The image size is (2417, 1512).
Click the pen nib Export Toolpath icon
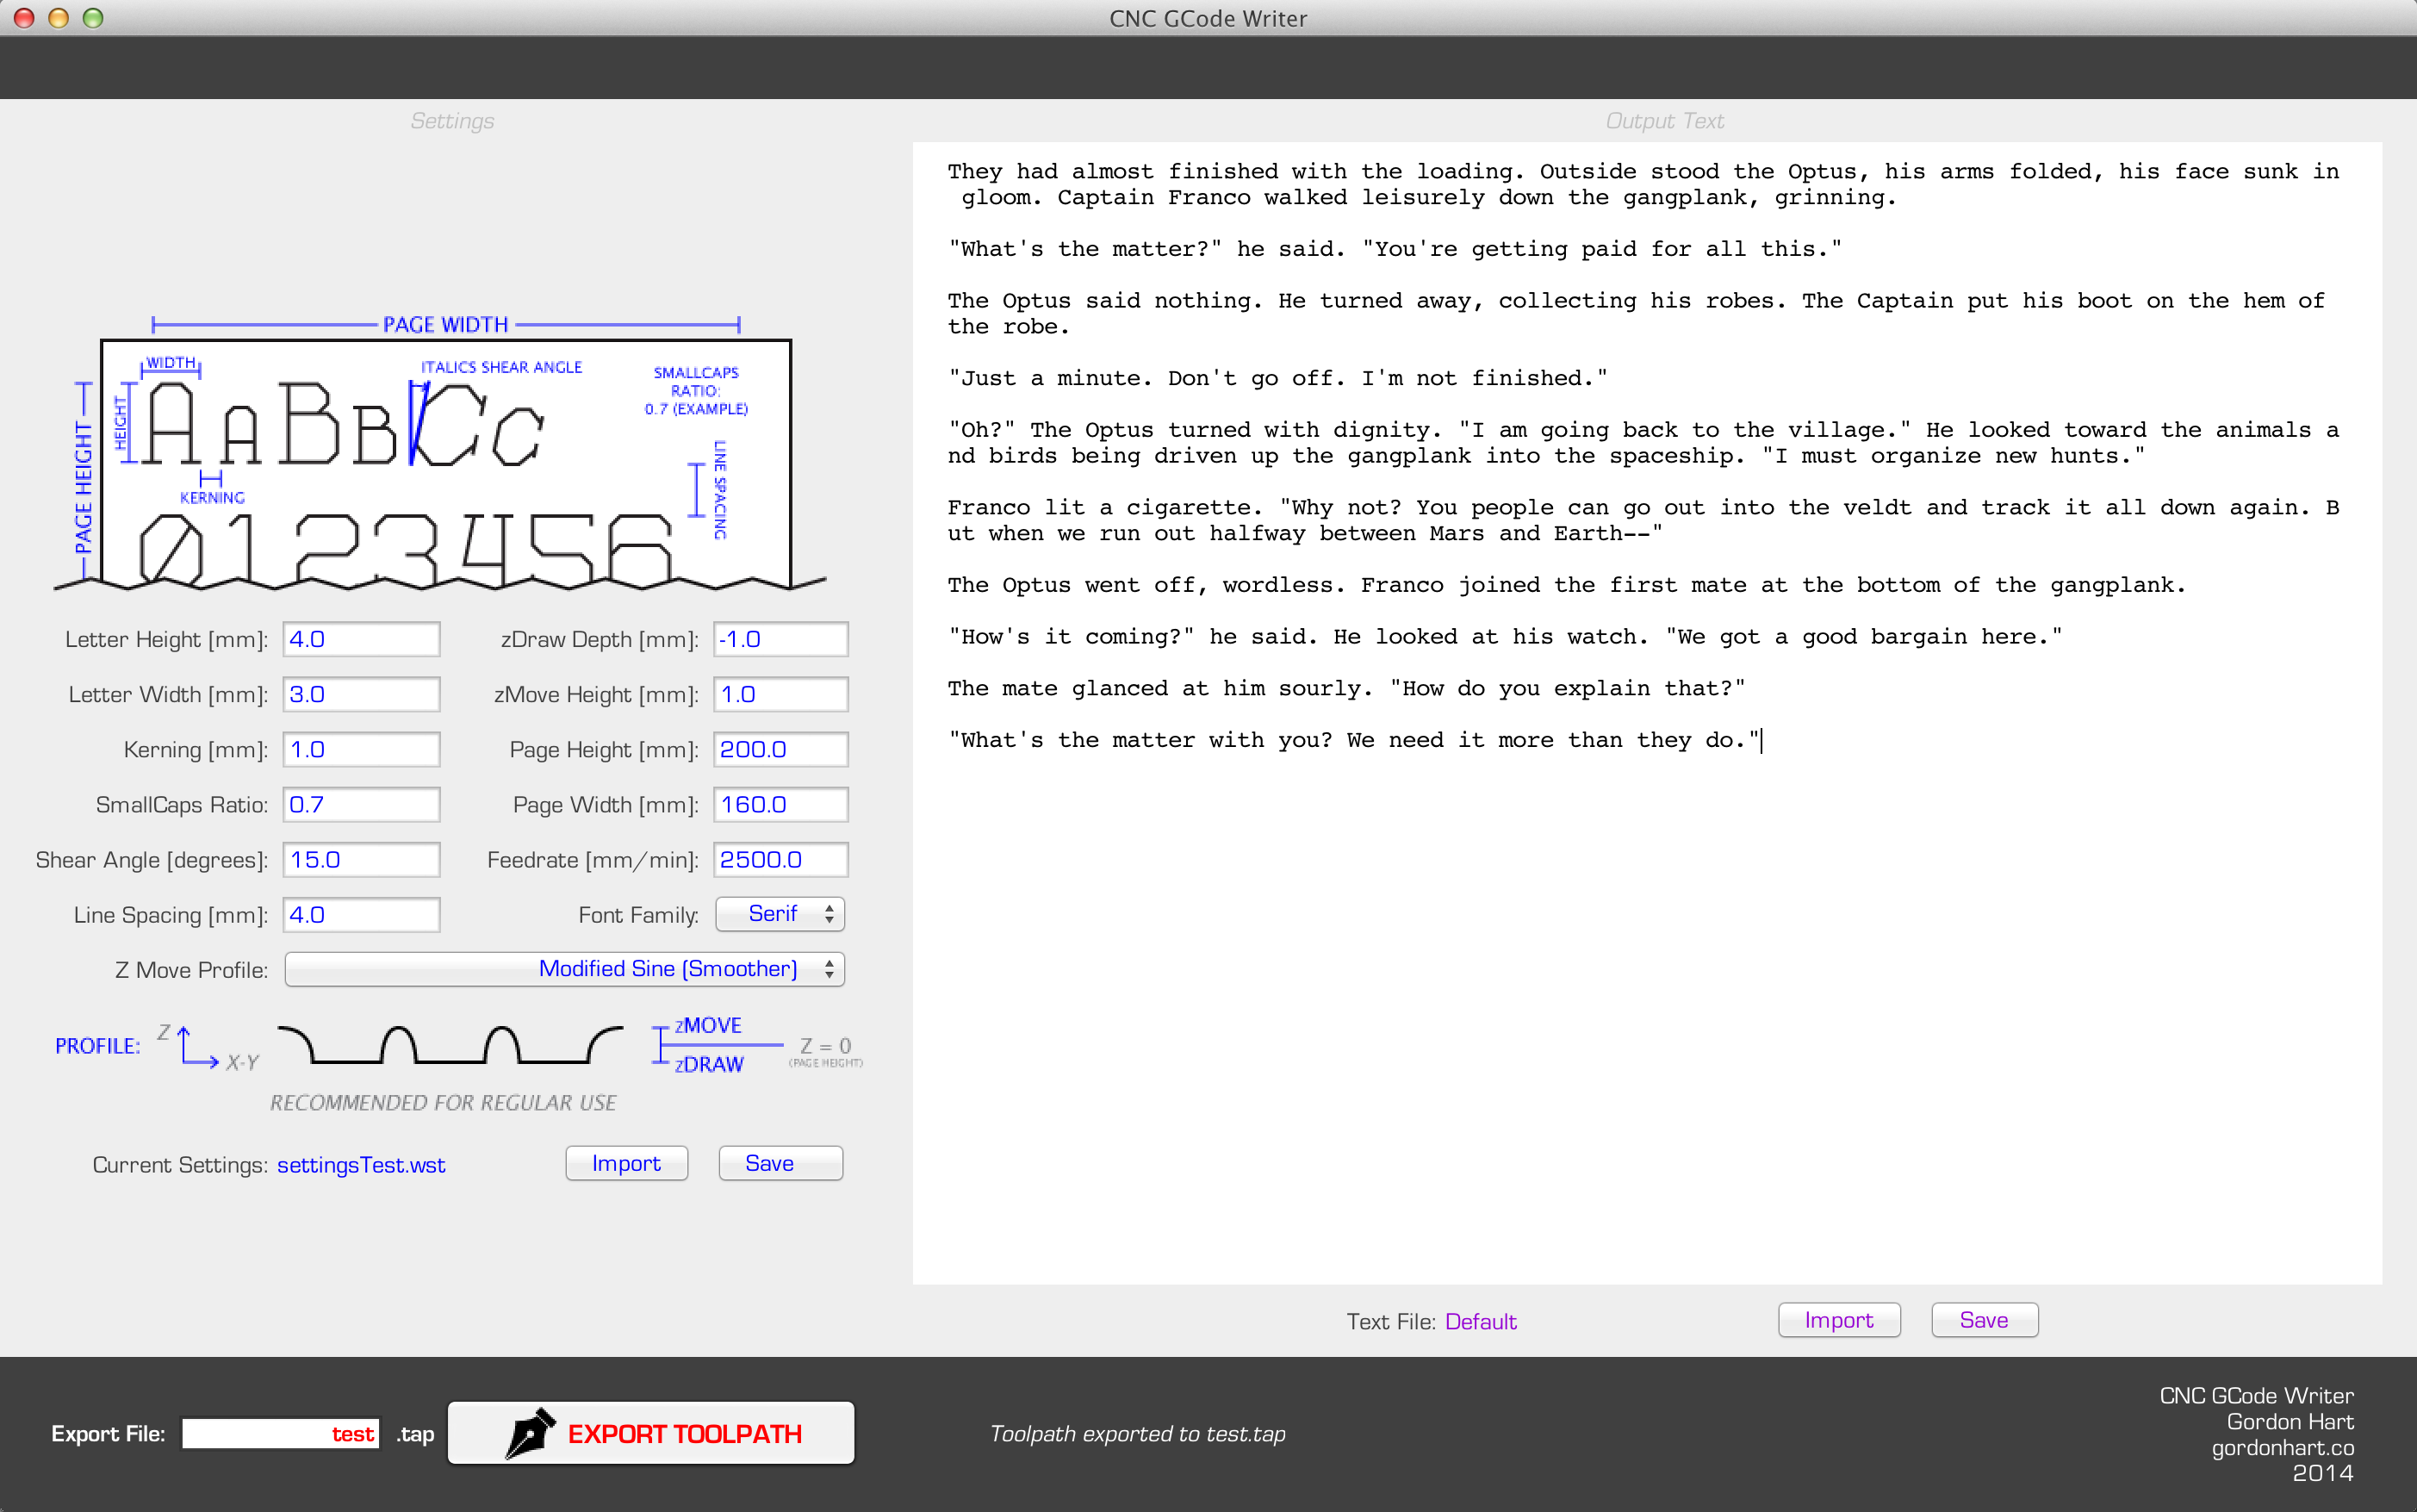click(530, 1432)
